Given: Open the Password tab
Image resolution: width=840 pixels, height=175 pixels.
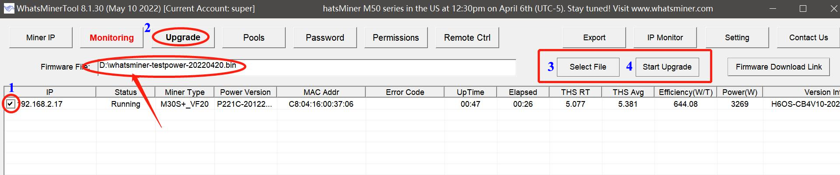Looking at the screenshot, I should pos(325,38).
